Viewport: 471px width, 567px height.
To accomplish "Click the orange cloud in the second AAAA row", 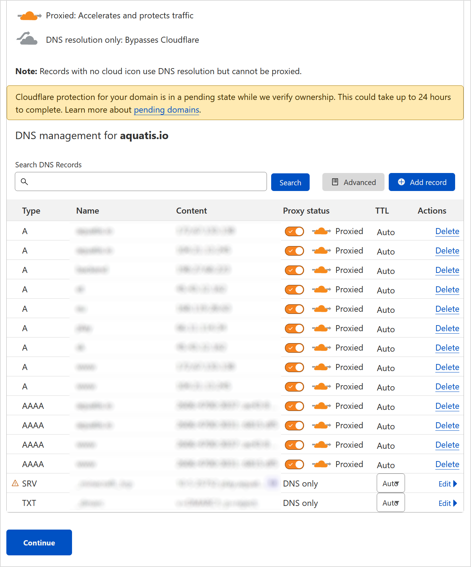I will [322, 425].
